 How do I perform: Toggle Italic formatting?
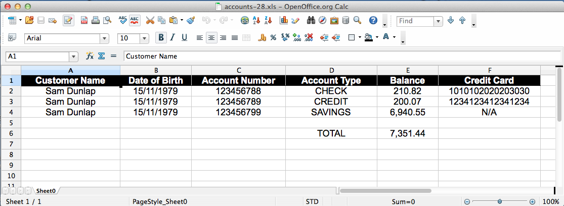pos(172,37)
